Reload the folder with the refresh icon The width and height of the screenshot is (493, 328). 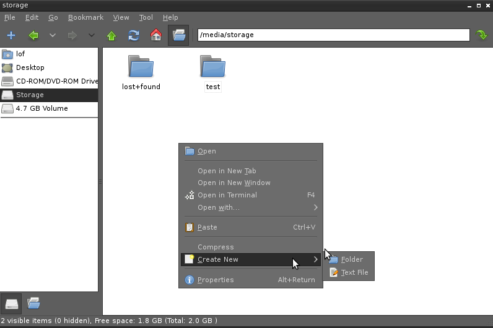click(x=134, y=35)
